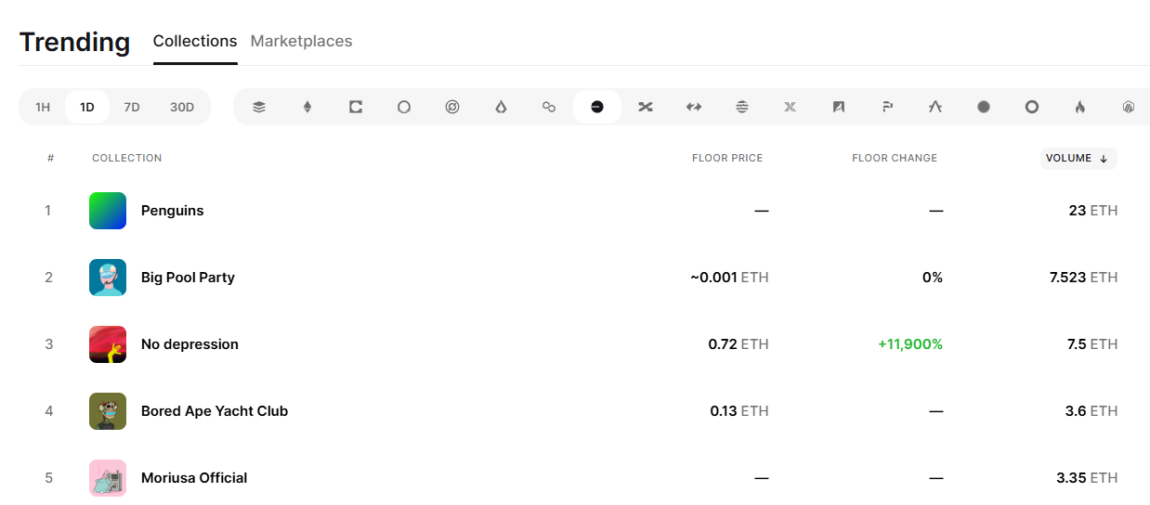Screen dimensions: 1150x505
Task: Click the 0.13 ETH floor price
Action: click(x=739, y=411)
